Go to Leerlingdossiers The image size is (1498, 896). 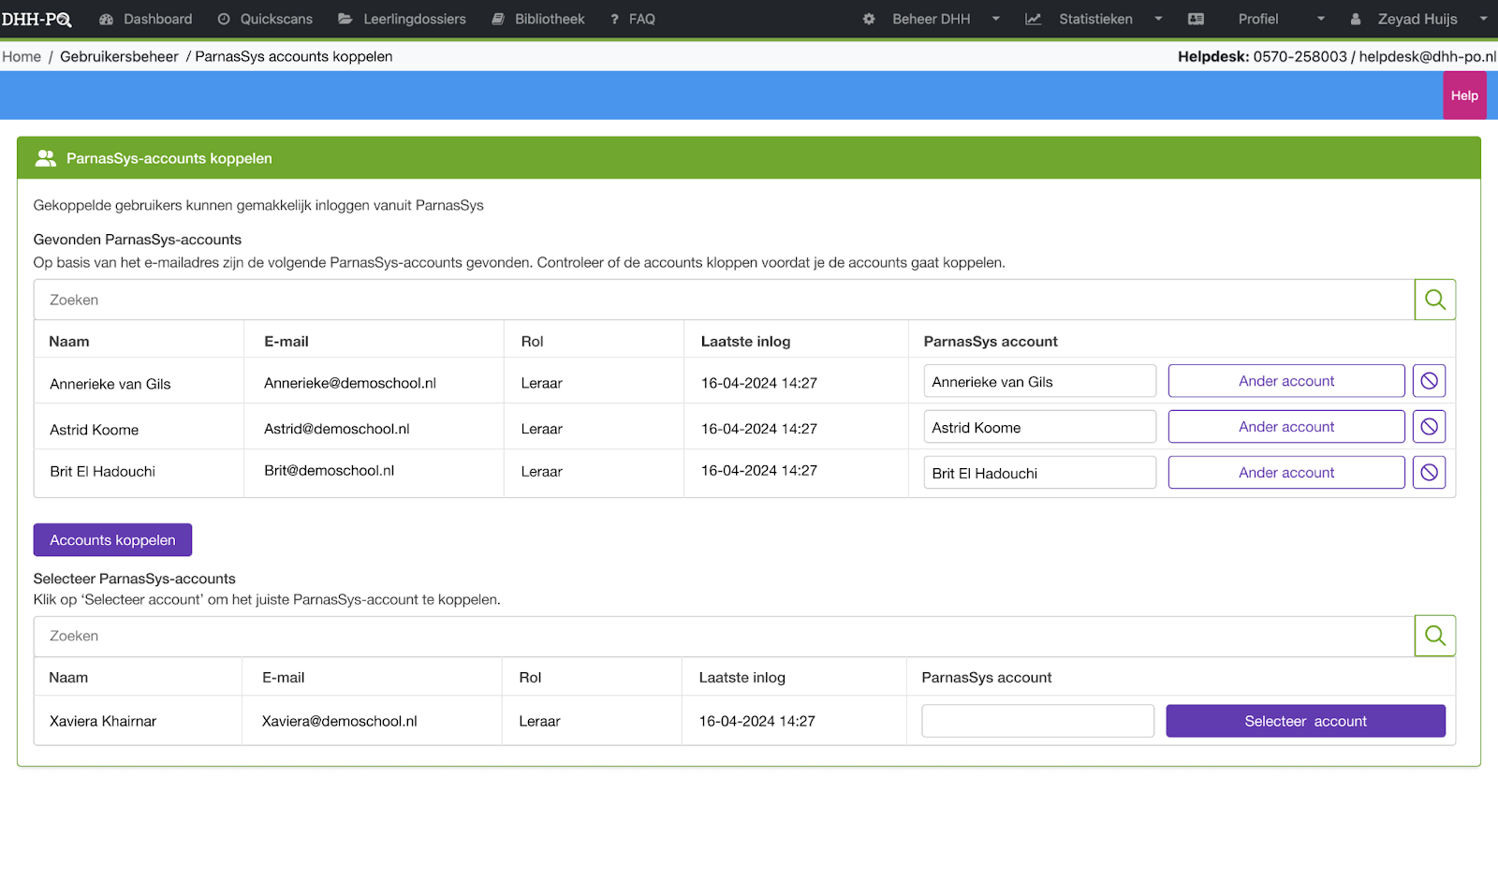[403, 19]
